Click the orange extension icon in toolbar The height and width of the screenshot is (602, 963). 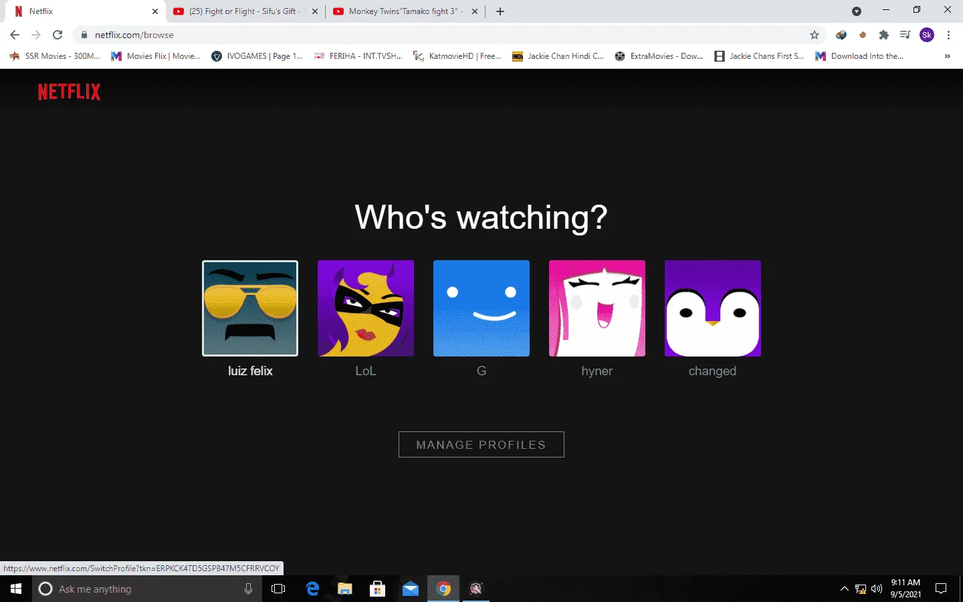coord(863,35)
